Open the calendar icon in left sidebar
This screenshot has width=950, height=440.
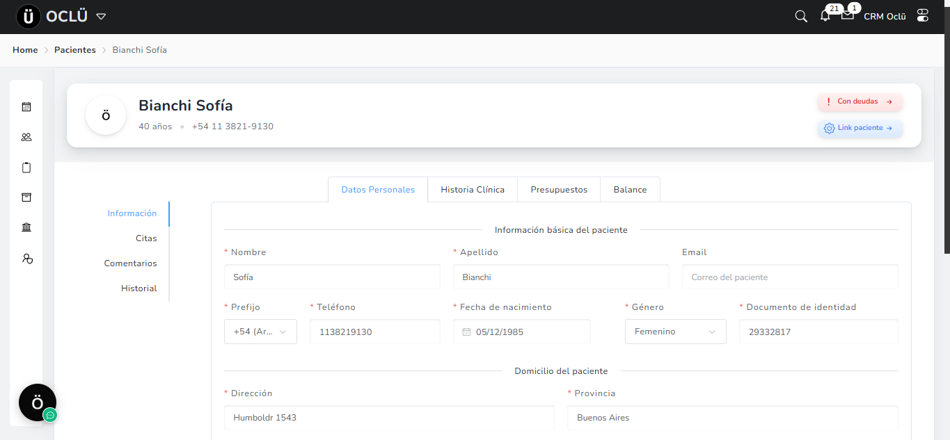26,107
